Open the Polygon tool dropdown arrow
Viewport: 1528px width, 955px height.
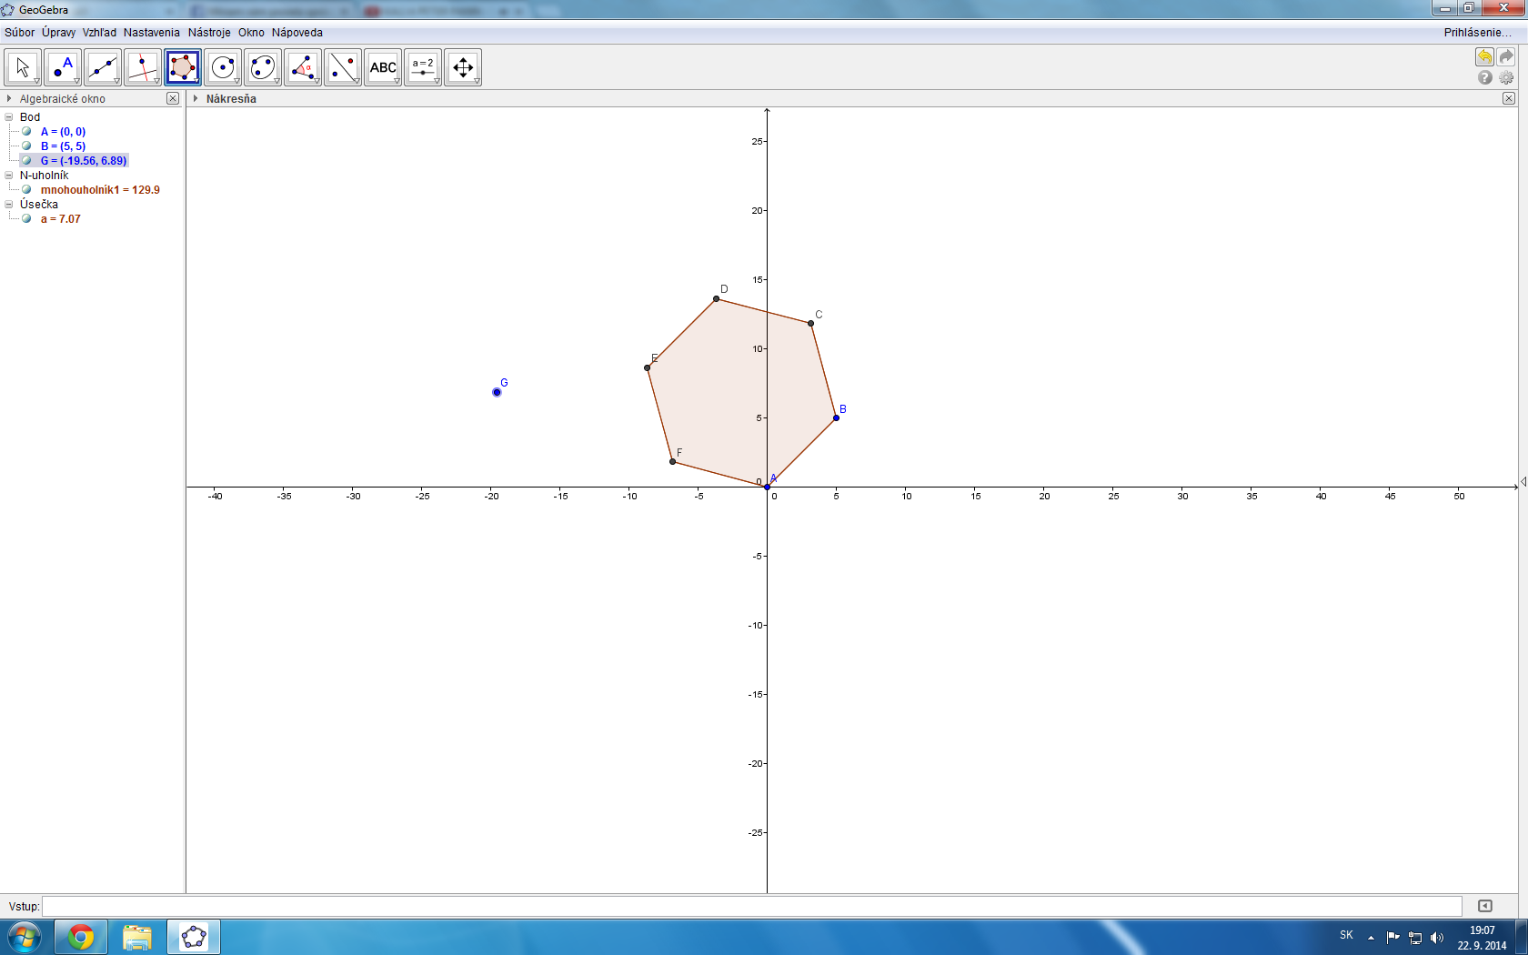point(196,81)
